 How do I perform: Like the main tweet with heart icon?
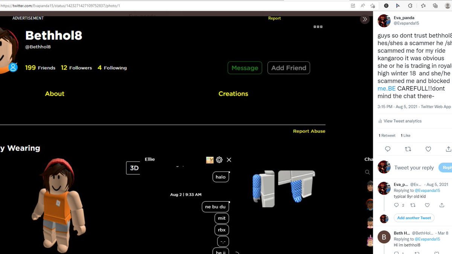click(x=428, y=149)
